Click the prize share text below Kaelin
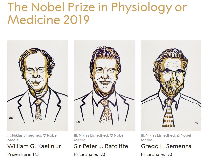The height and width of the screenshot is (163, 209). point(23,154)
